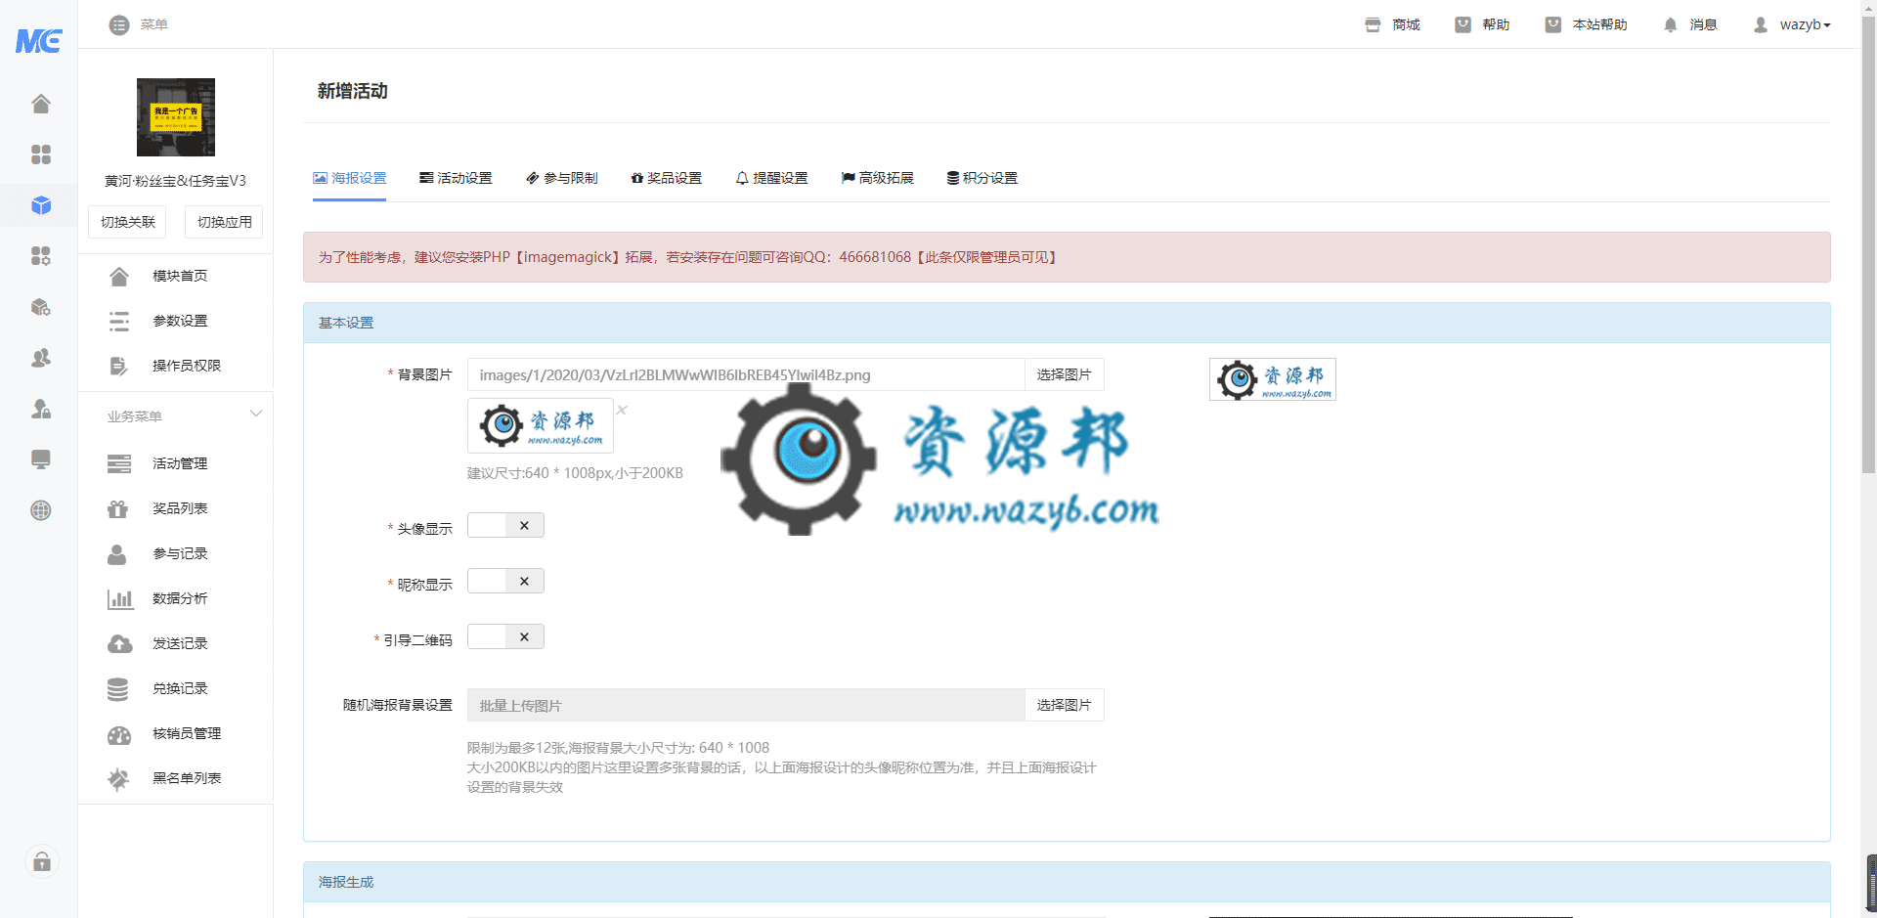Click the 切换关联 button
This screenshot has width=1877, height=918.
coord(127,222)
